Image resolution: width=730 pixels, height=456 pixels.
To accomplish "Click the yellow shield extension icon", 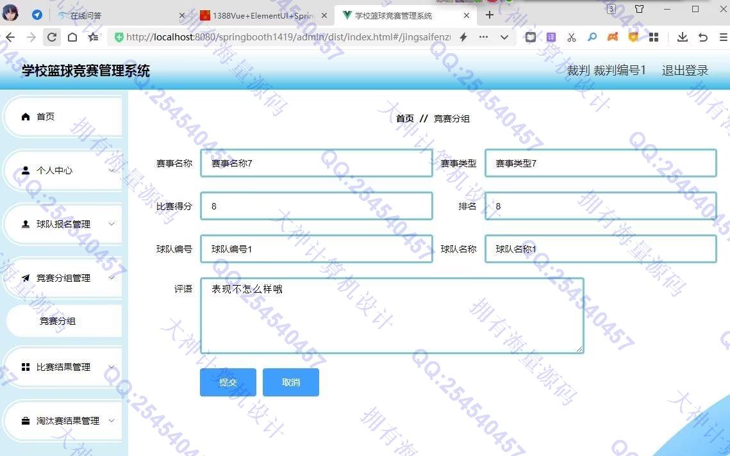I will point(633,37).
